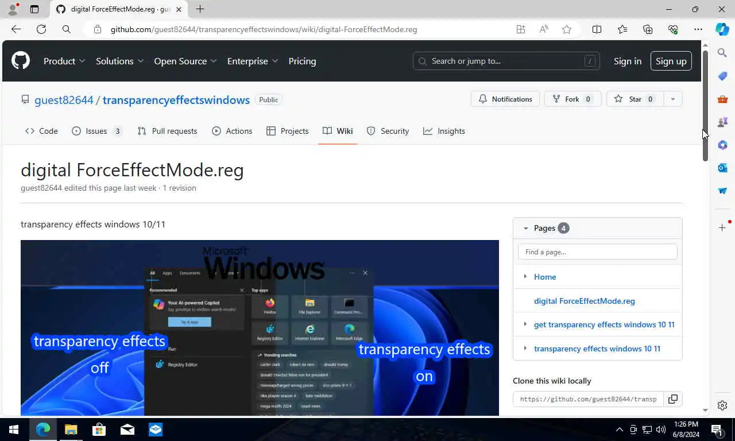Image resolution: width=735 pixels, height=441 pixels.
Task: Open digital ForceEffectMode.reg page link
Action: click(585, 301)
